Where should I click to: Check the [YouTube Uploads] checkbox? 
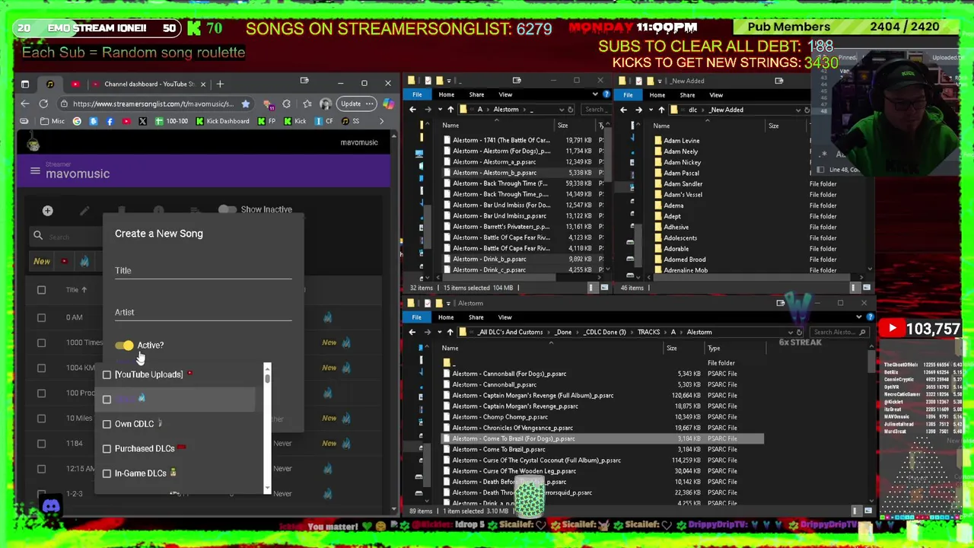click(107, 374)
